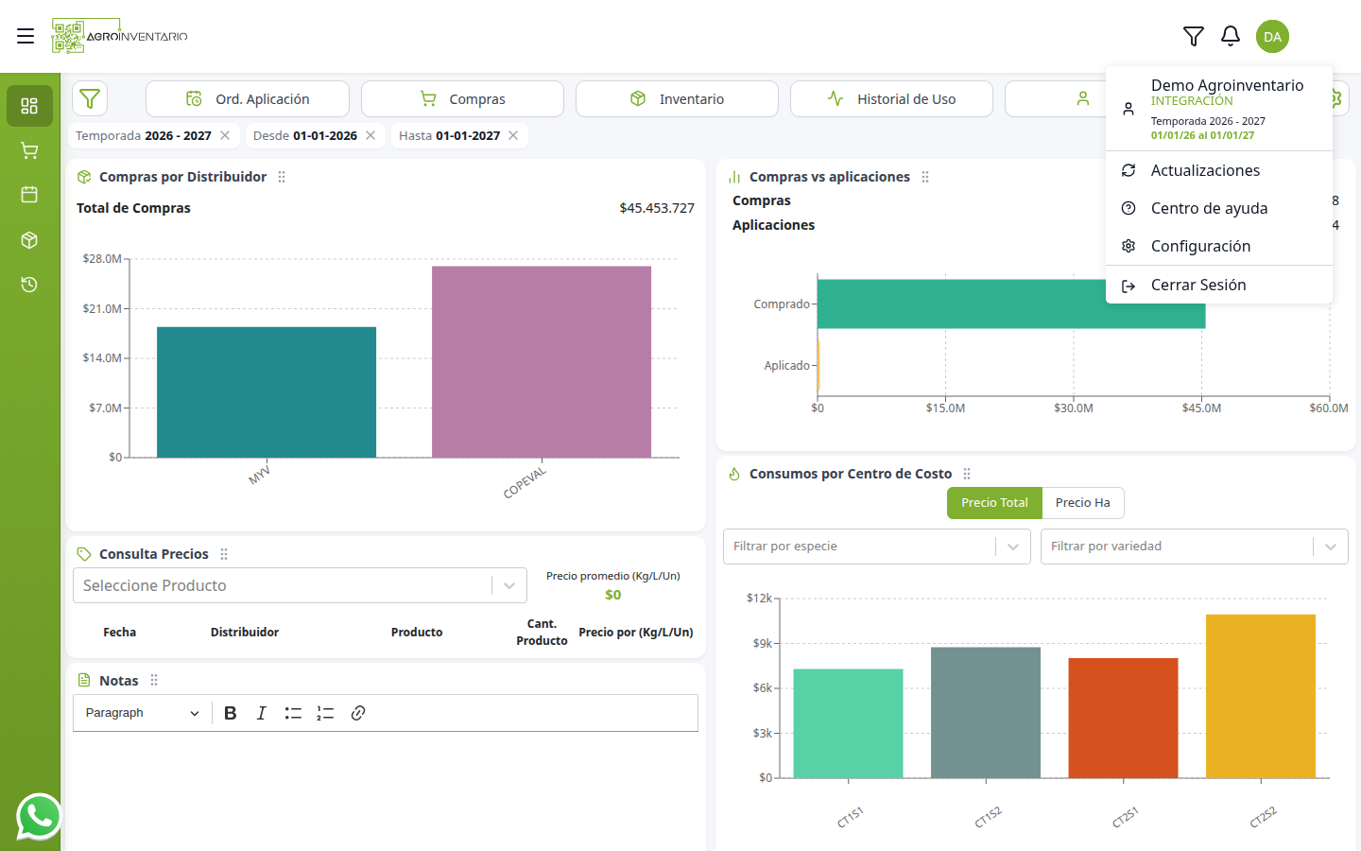The height and width of the screenshot is (851, 1361).
Task: Open the notifications bell
Action: point(1231,36)
